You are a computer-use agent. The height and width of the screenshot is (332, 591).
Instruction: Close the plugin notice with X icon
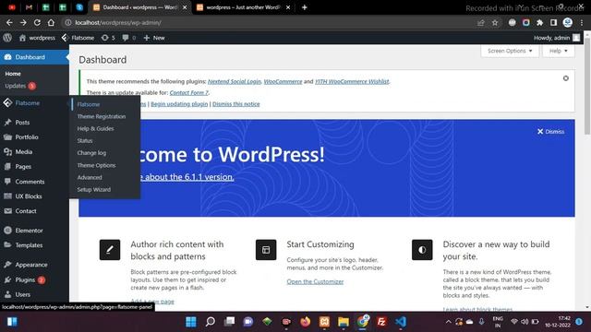(566, 78)
